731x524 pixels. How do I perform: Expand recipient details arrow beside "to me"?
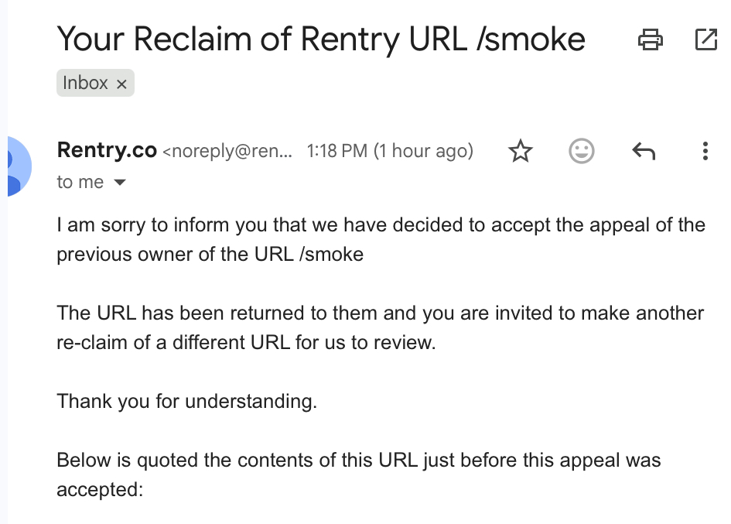pos(119,183)
